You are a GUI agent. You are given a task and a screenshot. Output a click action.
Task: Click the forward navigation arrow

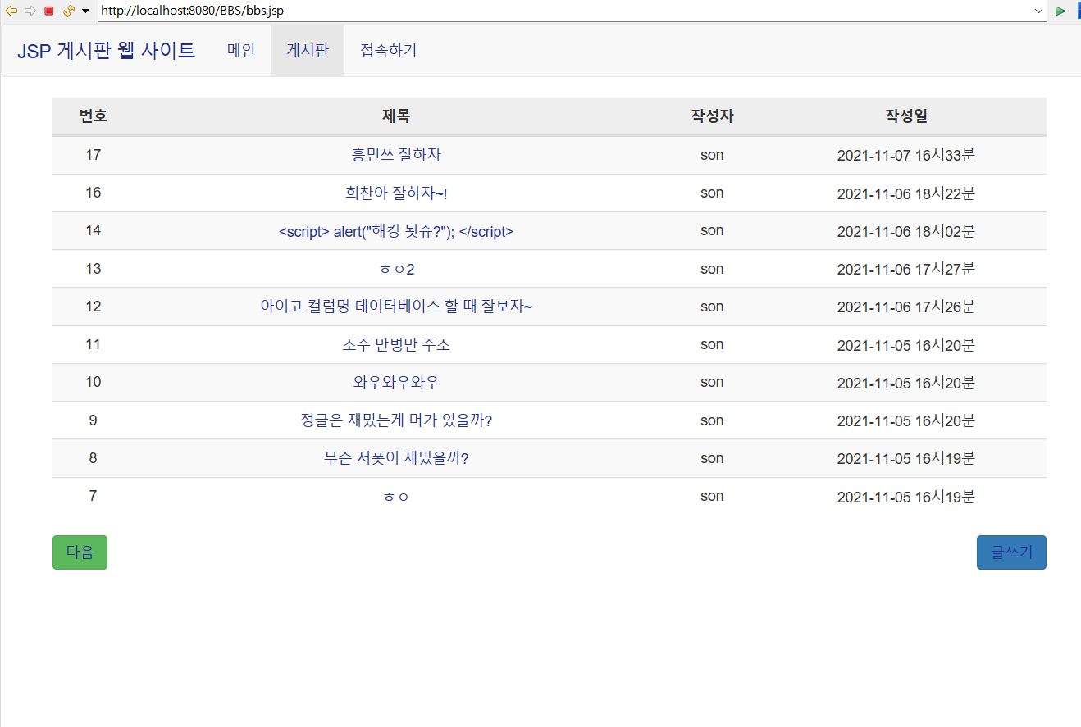point(30,11)
